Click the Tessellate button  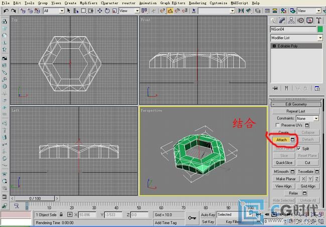(305, 171)
